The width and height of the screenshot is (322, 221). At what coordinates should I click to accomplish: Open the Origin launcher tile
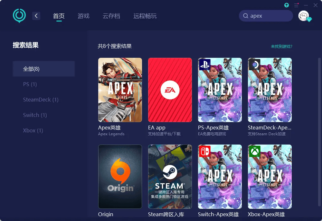pyautogui.click(x=120, y=176)
